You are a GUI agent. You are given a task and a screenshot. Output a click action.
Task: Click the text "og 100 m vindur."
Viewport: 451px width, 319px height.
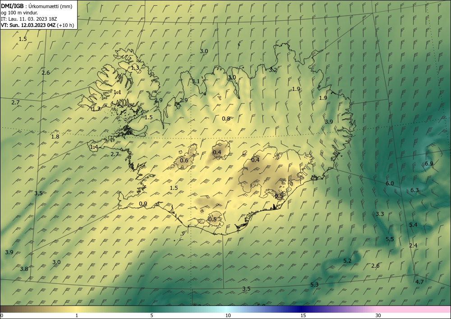[x=19, y=13]
